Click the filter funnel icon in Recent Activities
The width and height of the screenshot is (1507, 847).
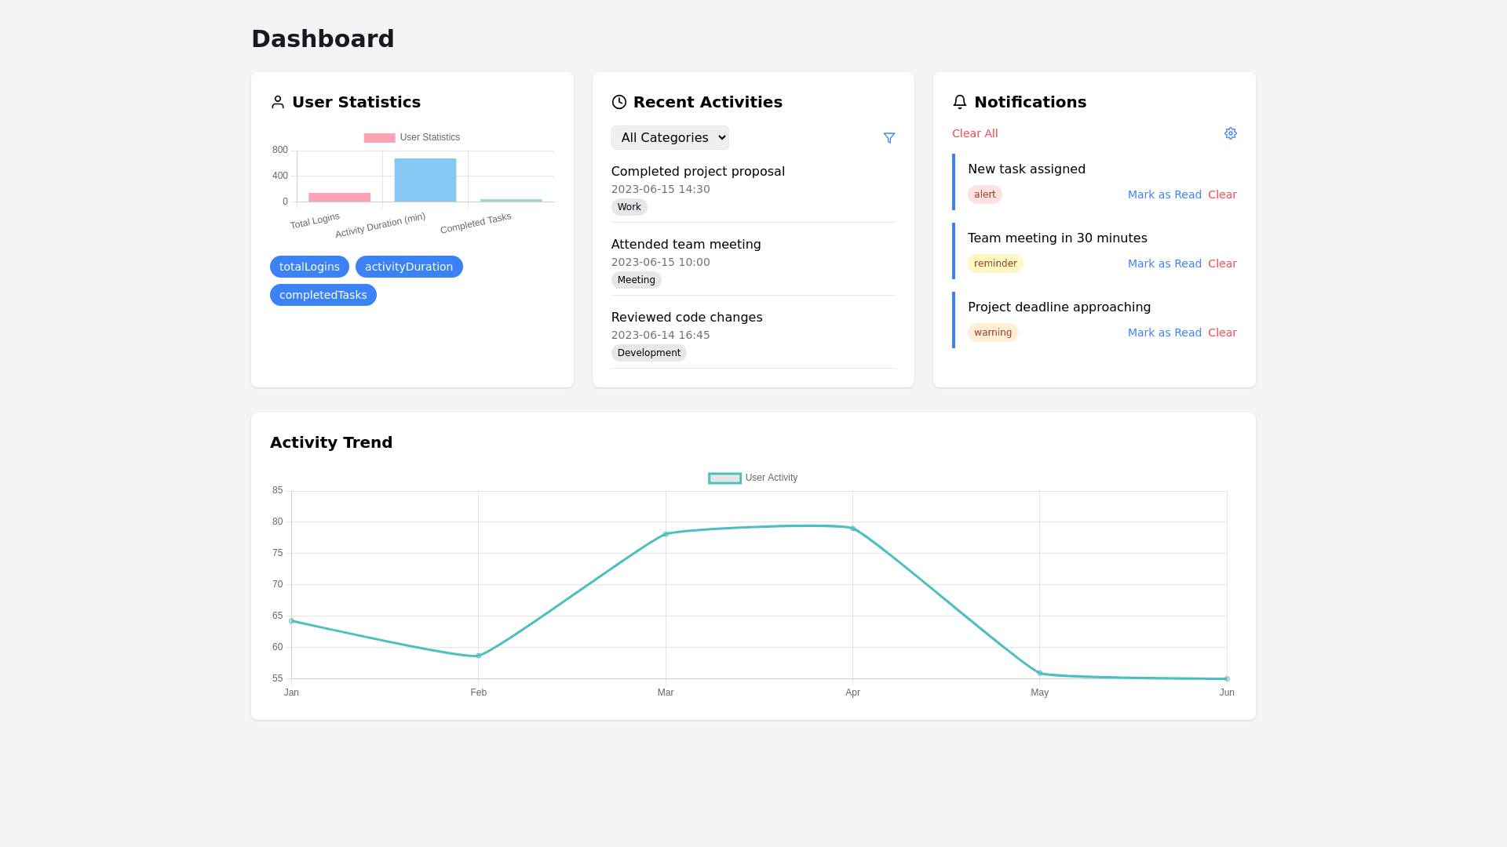tap(889, 138)
